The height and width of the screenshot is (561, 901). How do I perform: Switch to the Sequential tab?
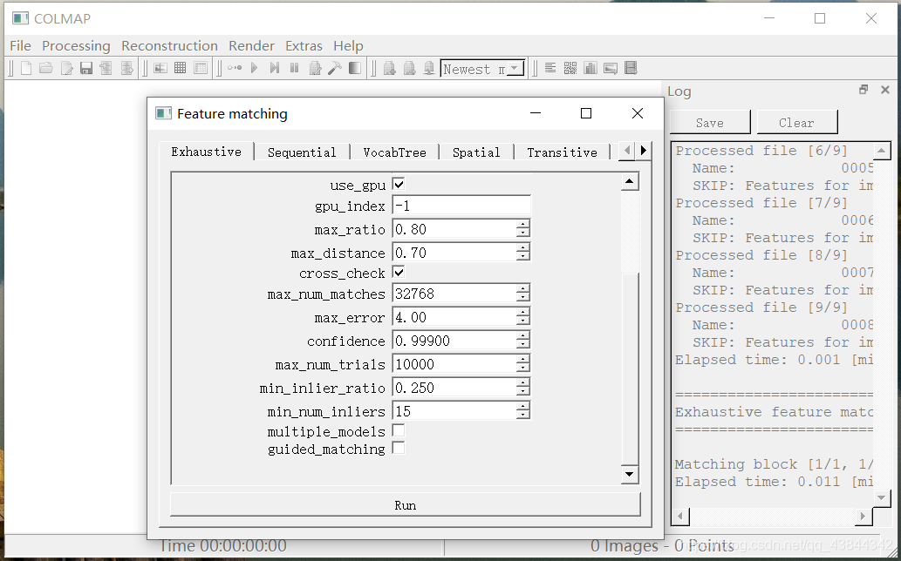pyautogui.click(x=302, y=152)
